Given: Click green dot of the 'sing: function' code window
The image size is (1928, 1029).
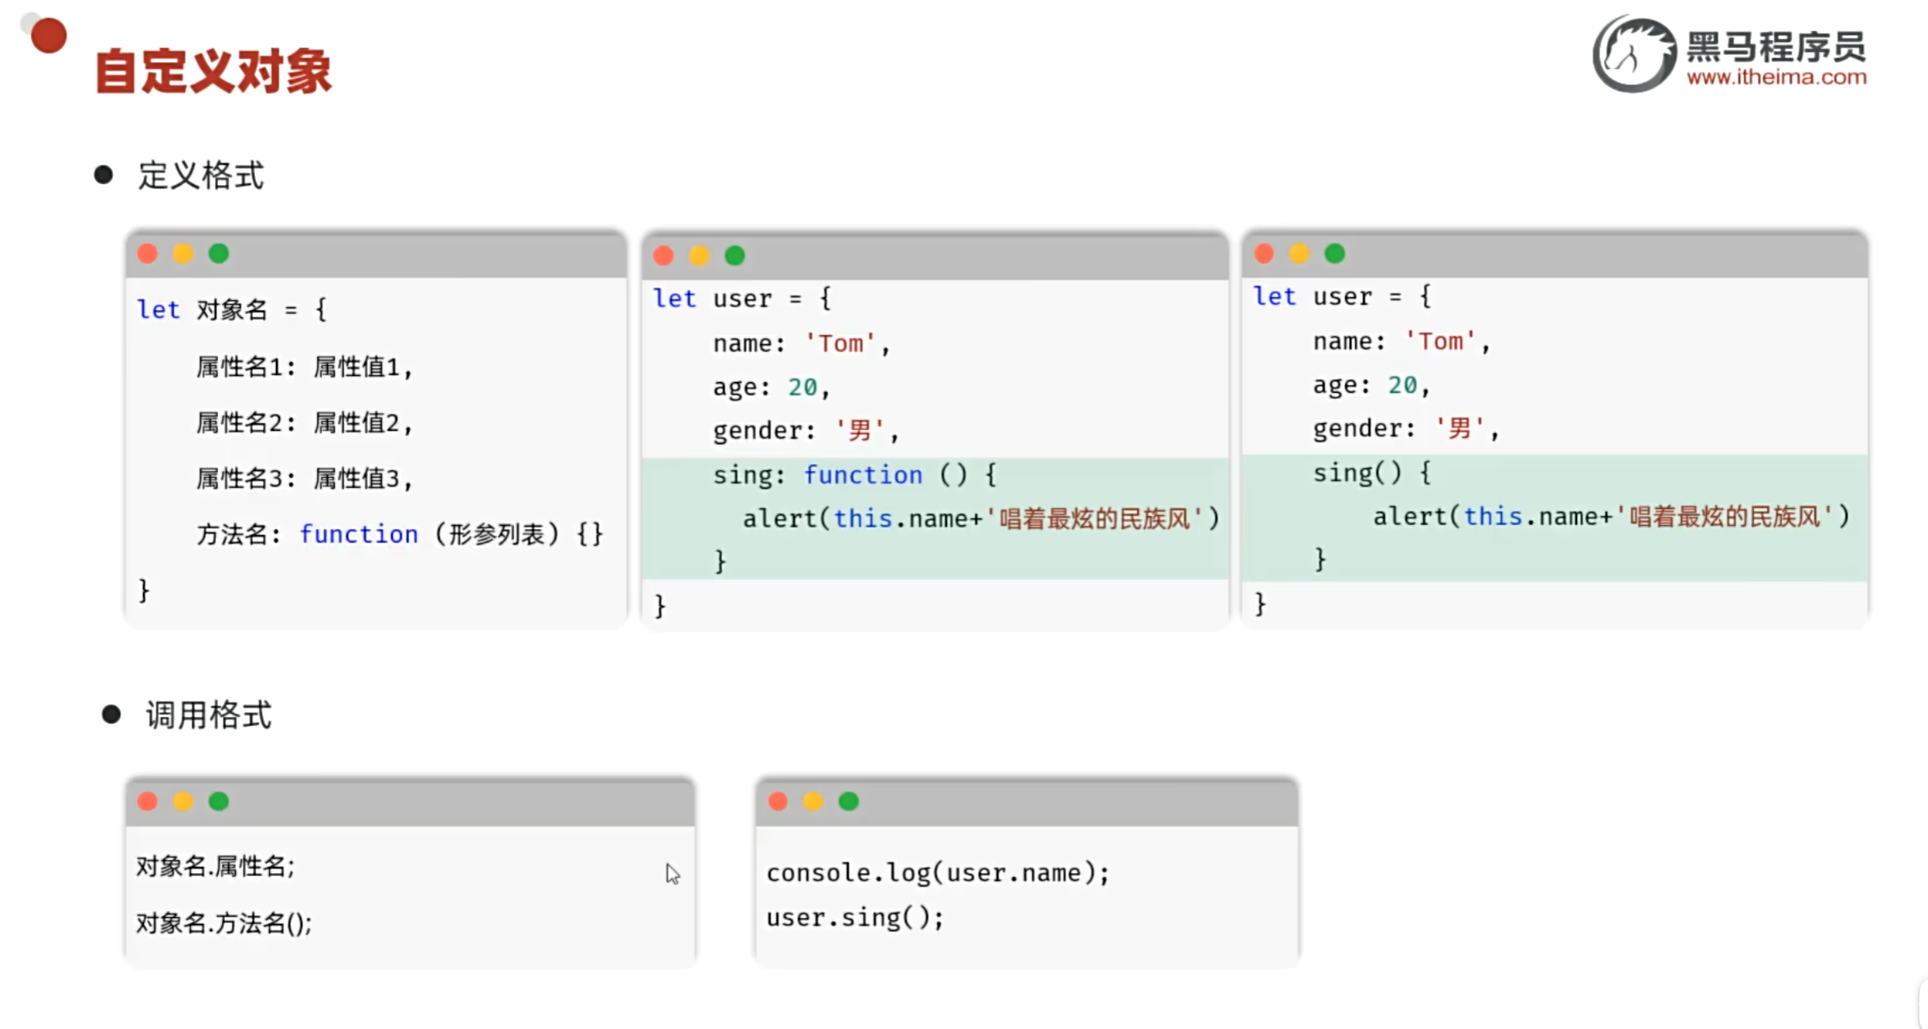Looking at the screenshot, I should click(735, 256).
